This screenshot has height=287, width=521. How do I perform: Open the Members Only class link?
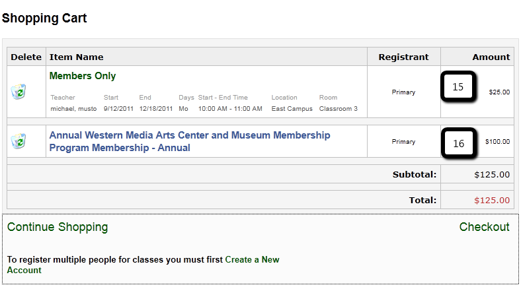click(83, 76)
